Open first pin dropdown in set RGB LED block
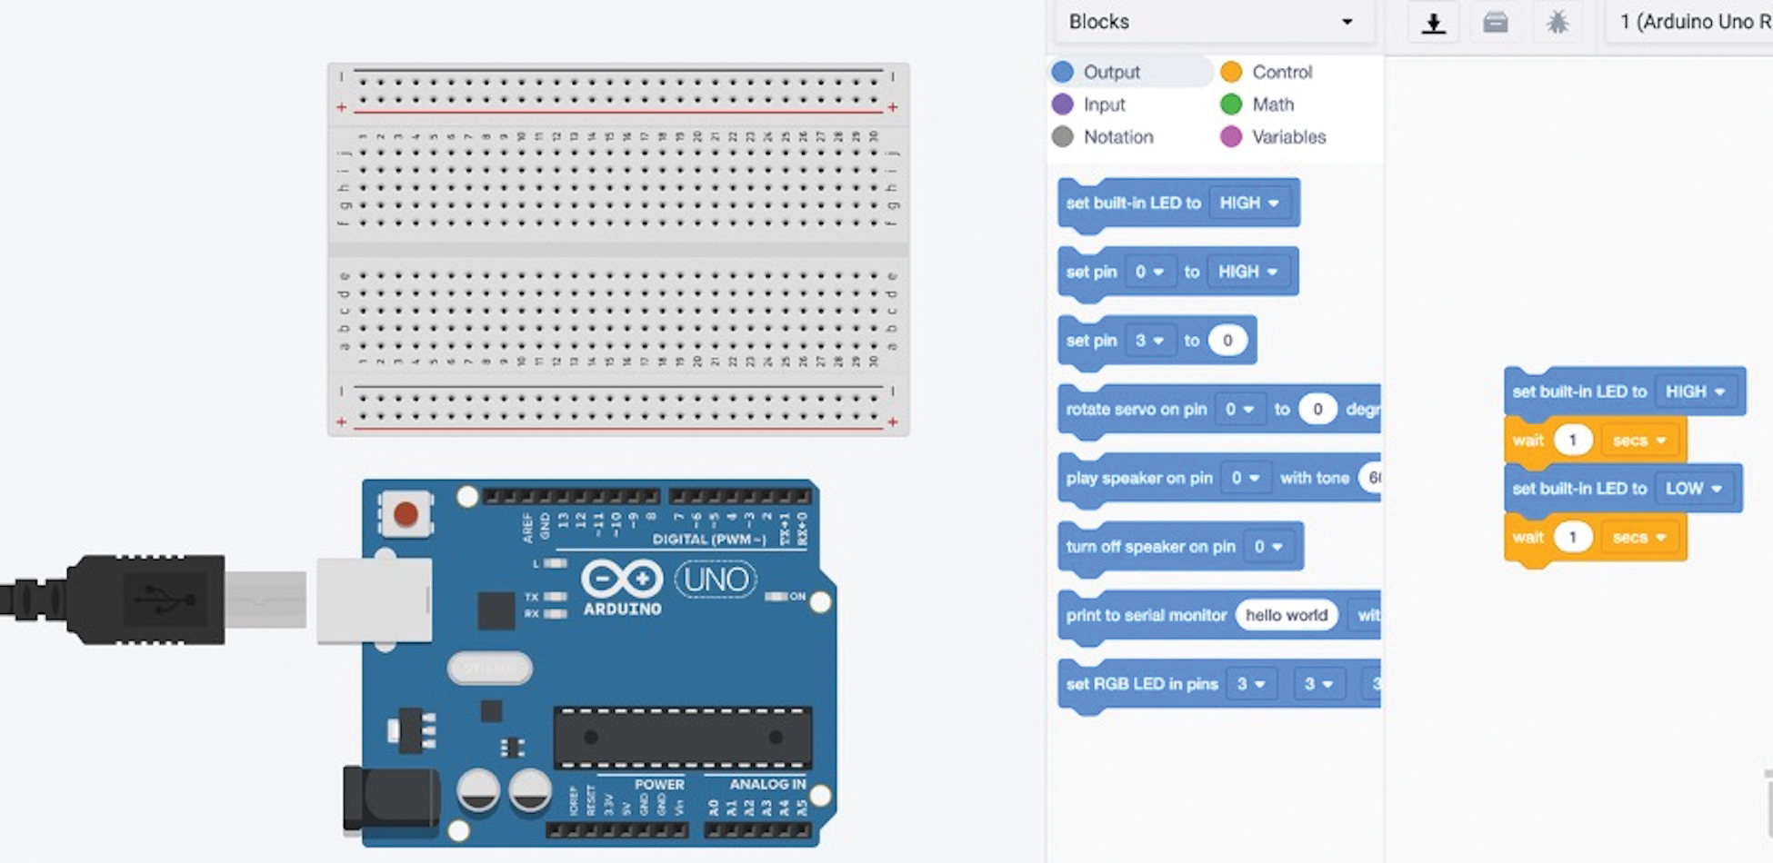This screenshot has width=1773, height=863. coord(1251,684)
